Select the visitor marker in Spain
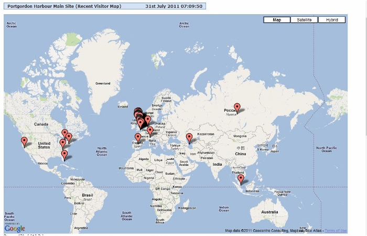This screenshot has width=367, height=236. point(138,138)
